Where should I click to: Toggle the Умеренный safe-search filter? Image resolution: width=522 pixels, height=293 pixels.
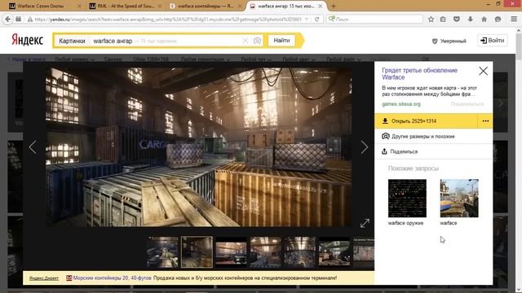click(449, 41)
